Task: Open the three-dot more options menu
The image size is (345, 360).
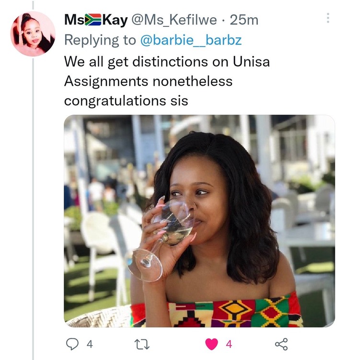Action: (x=328, y=18)
